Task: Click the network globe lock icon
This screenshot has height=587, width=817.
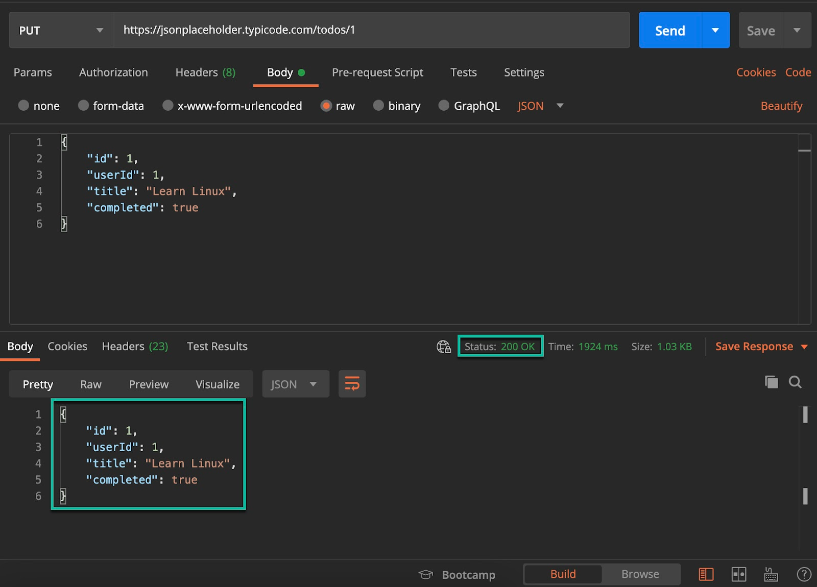Action: tap(443, 347)
